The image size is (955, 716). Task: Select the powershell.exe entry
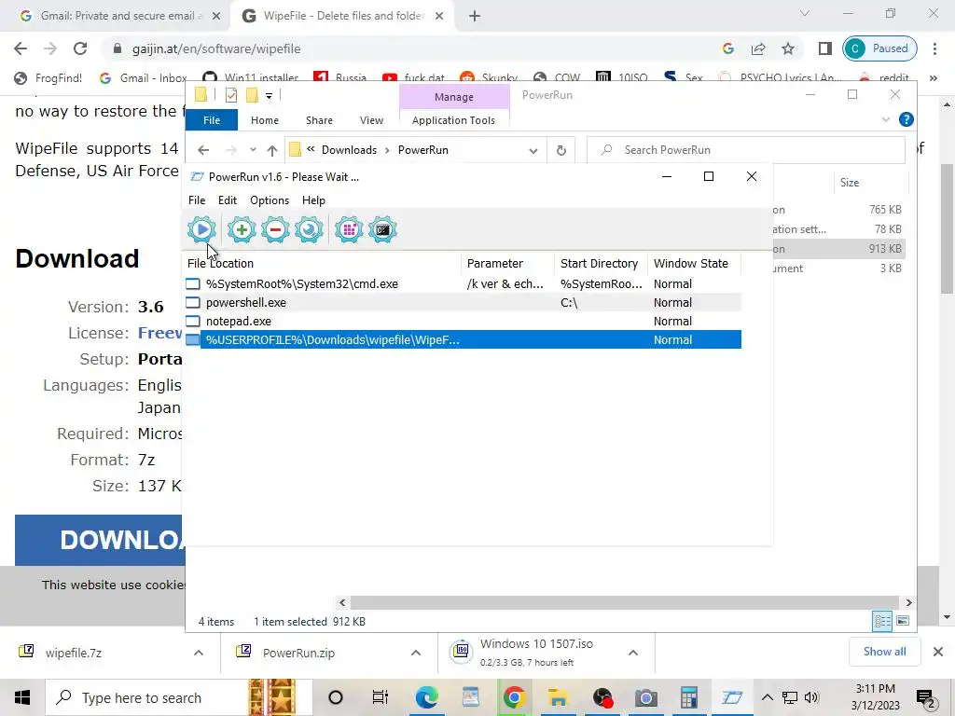tap(463, 303)
